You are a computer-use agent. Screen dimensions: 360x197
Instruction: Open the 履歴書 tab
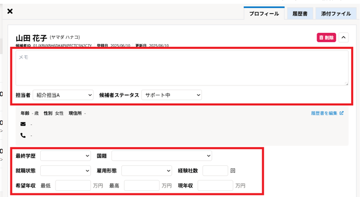[300, 14]
